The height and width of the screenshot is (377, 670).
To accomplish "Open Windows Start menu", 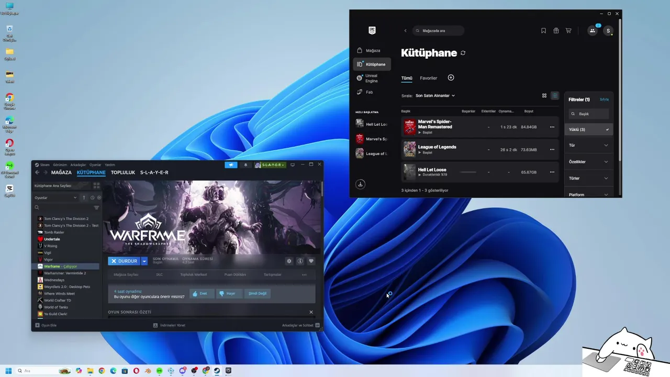I will click(x=8, y=371).
